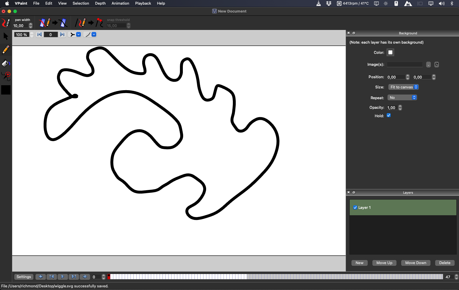
Task: Toggle the snapping mode icon
Action: pyautogui.click(x=89, y=23)
